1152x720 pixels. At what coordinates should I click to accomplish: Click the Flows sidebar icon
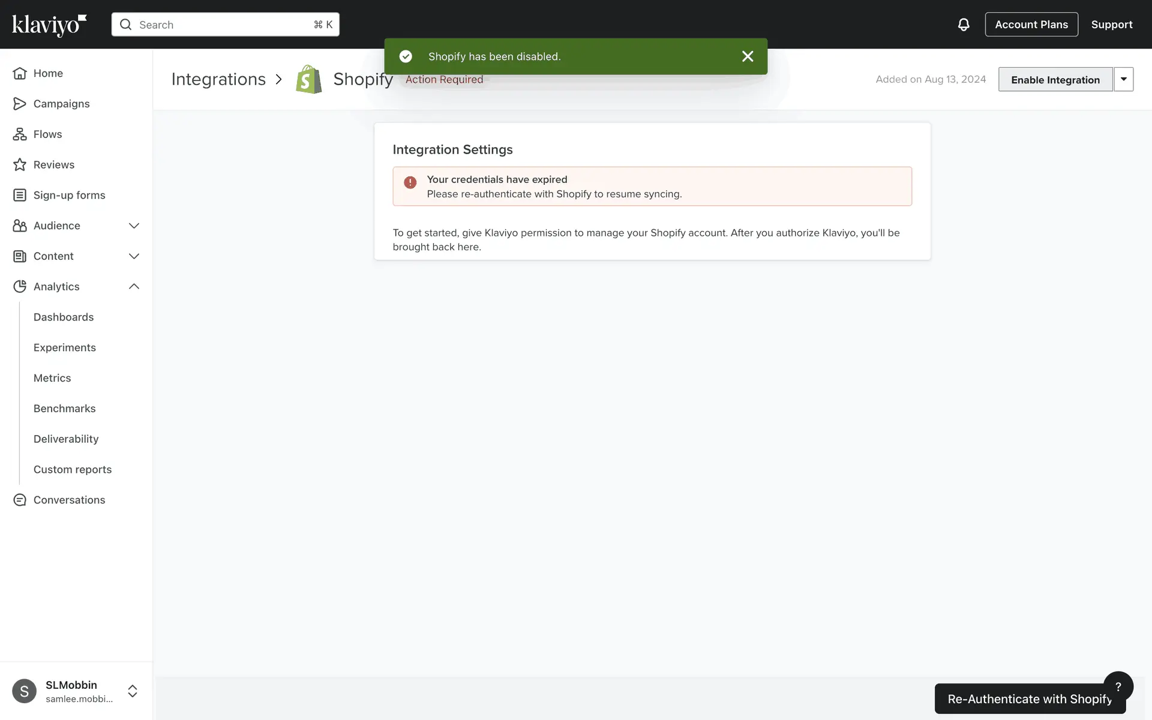pyautogui.click(x=20, y=134)
